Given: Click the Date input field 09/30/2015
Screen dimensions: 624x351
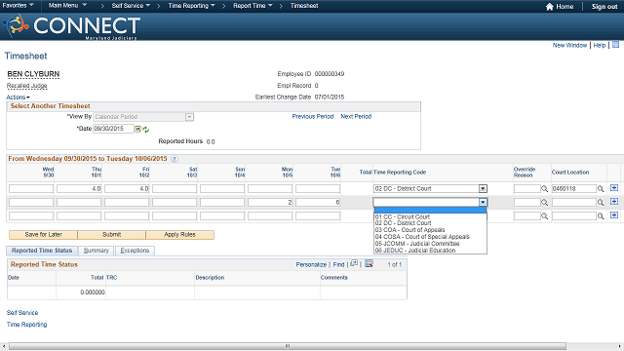Looking at the screenshot, I should (113, 129).
